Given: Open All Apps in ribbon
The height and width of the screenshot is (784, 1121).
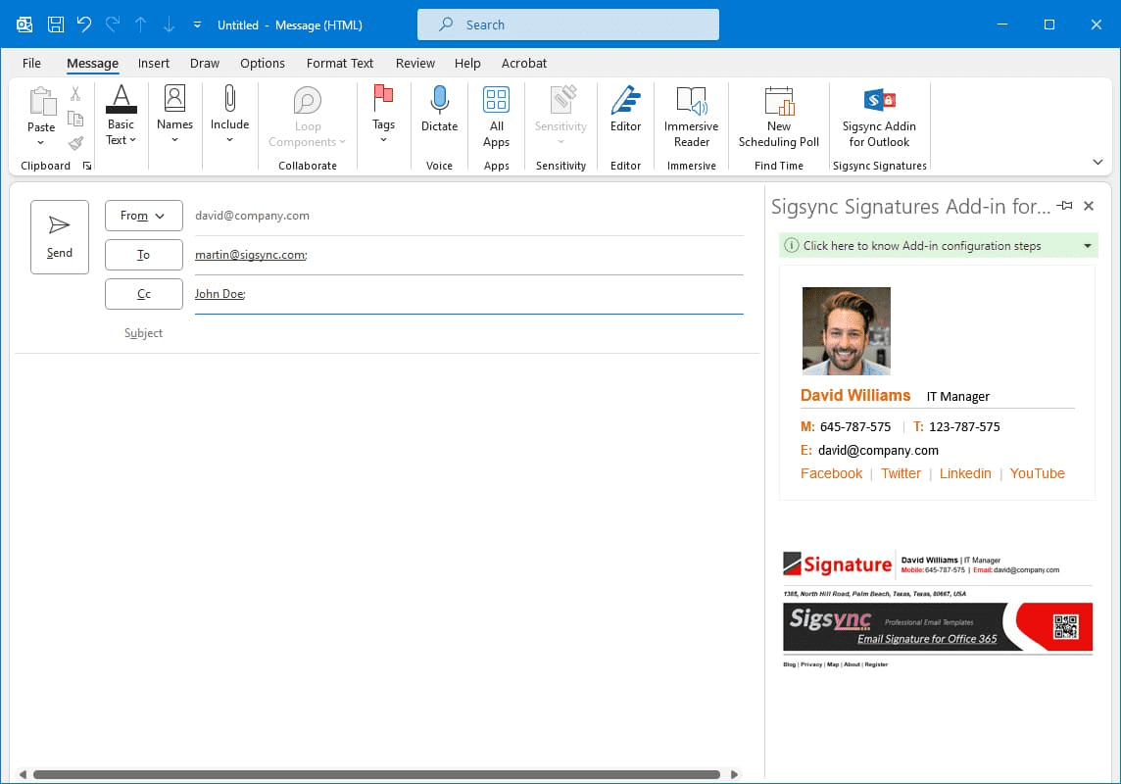Looking at the screenshot, I should [497, 101].
